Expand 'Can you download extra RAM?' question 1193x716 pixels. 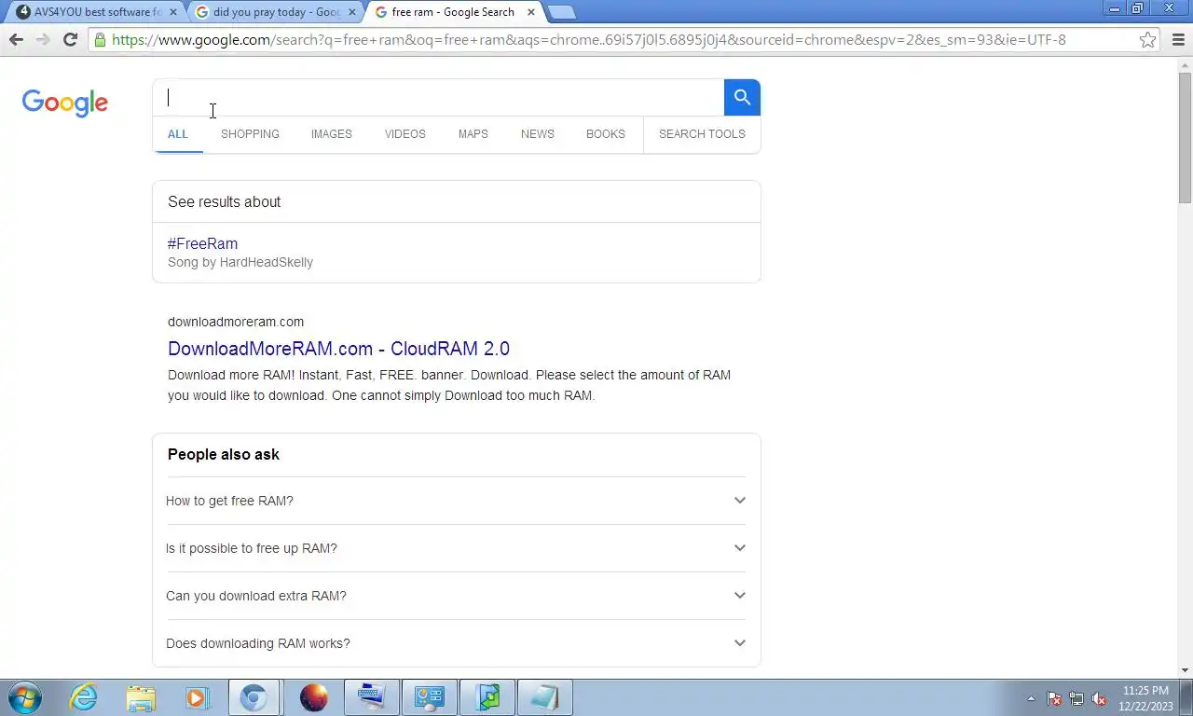pos(457,596)
